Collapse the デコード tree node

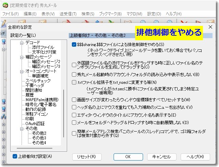coord(22,43)
